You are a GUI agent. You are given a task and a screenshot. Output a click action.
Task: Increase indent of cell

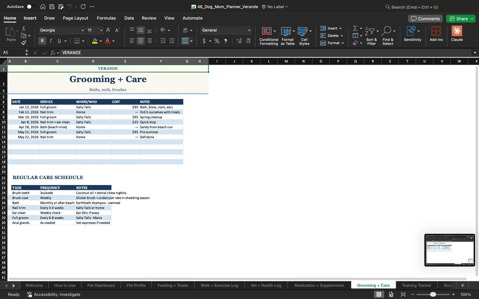(172, 41)
